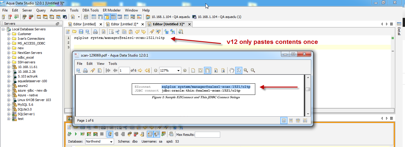Click PDF viewer vertical scrollbar thumb
The width and height of the screenshot is (405, 147).
click(x=308, y=90)
